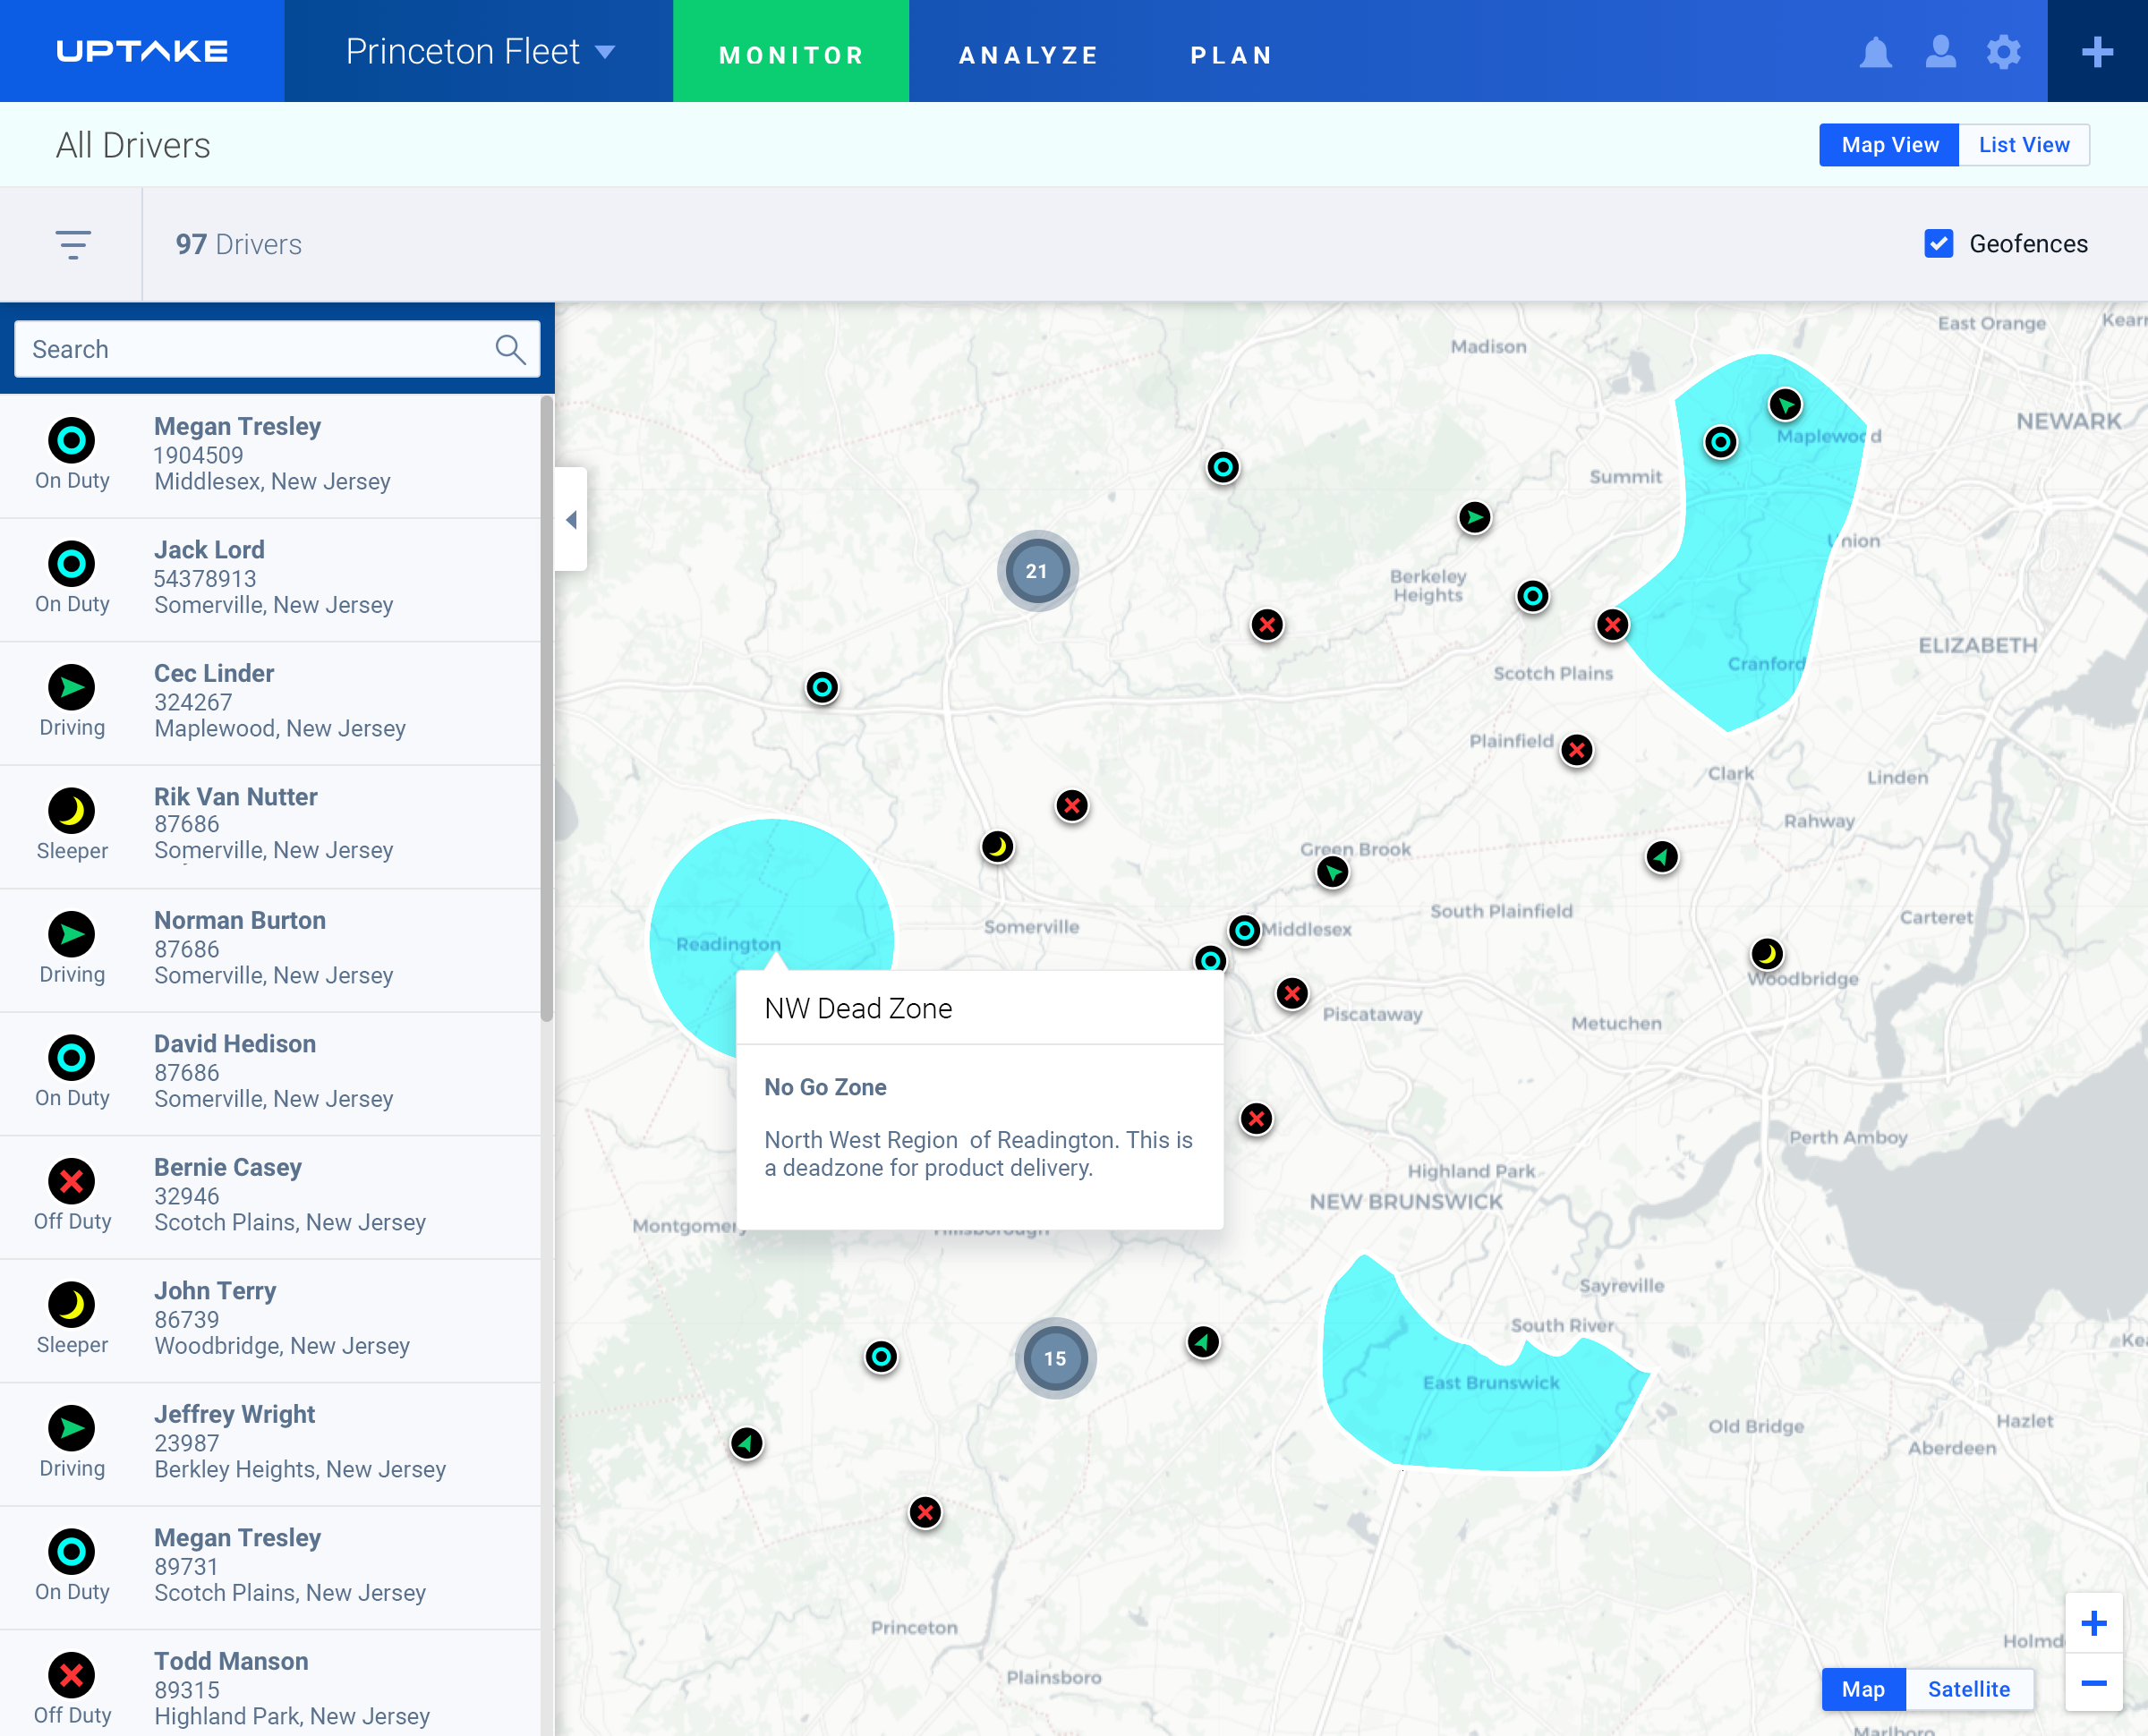Image resolution: width=2148 pixels, height=1736 pixels.
Task: Switch to List View
Action: point(2024,144)
